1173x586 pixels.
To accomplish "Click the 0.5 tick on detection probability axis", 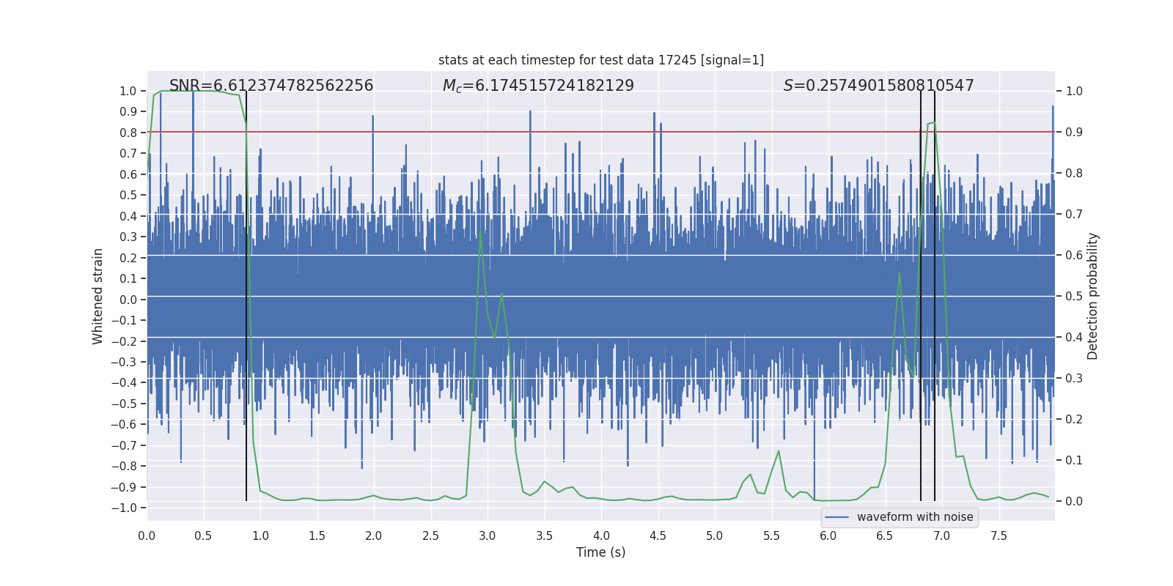I will 1074,297.
